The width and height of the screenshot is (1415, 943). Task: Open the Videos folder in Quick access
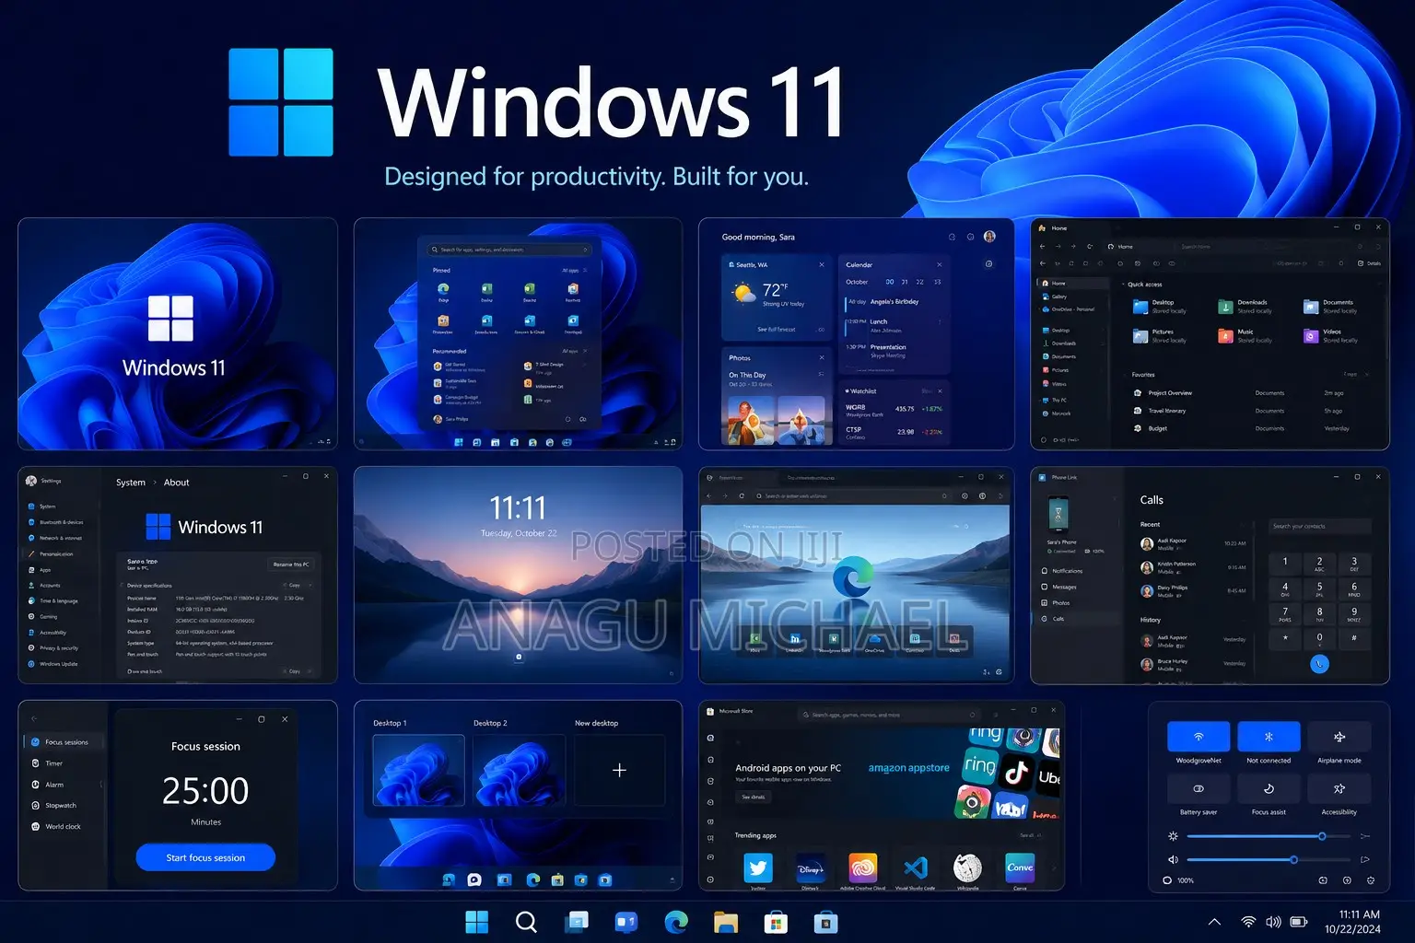(1332, 336)
